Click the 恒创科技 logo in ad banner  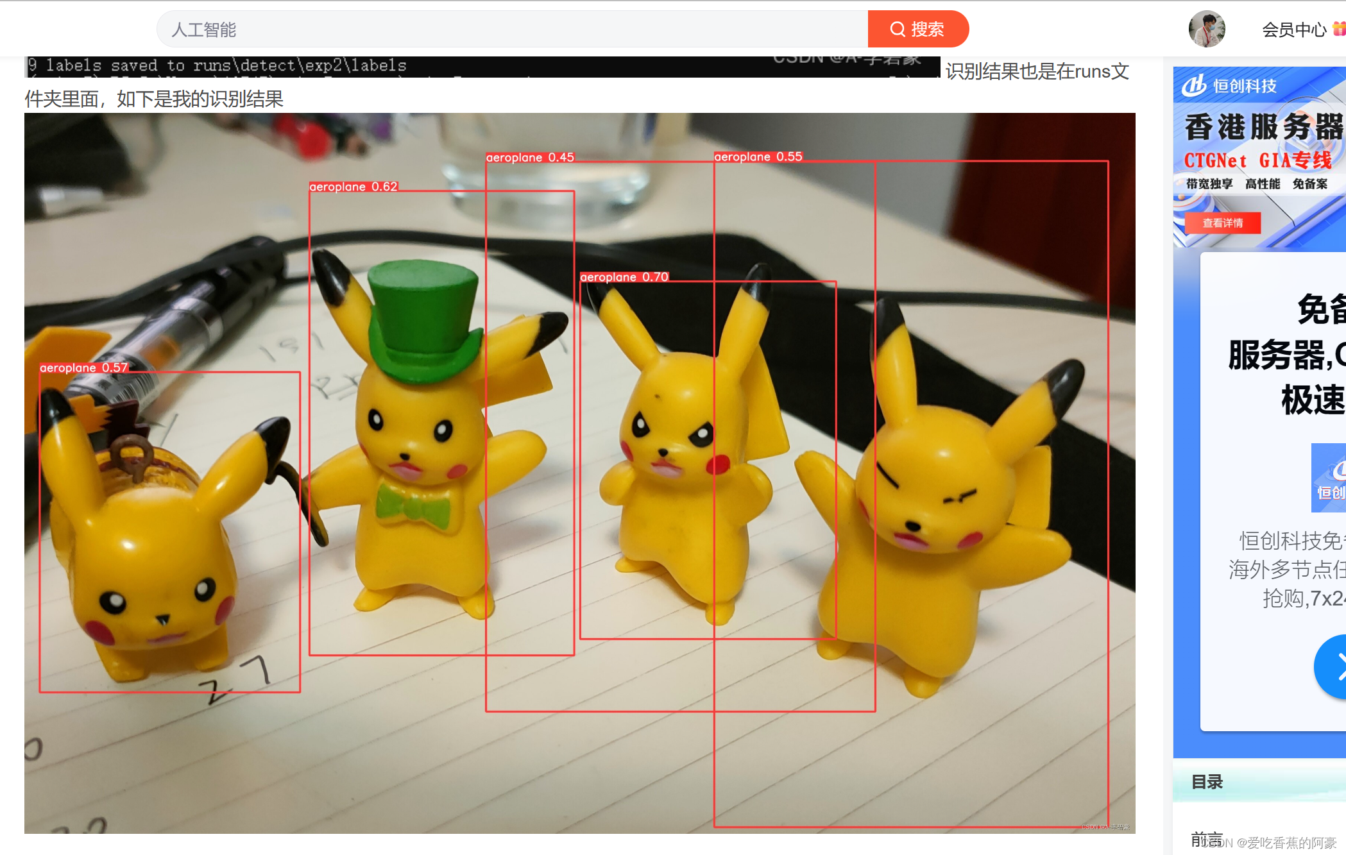click(x=1229, y=85)
